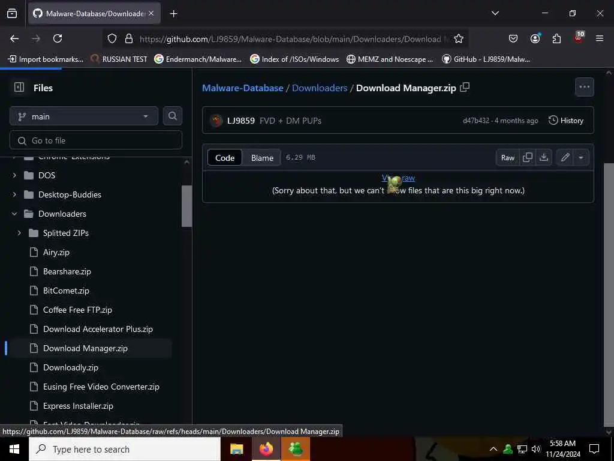614x461 pixels.
Task: Expand the Splitted ZIPs folder
Action: tap(19, 233)
